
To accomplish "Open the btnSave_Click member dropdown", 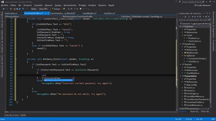I will [x=149, y=16].
